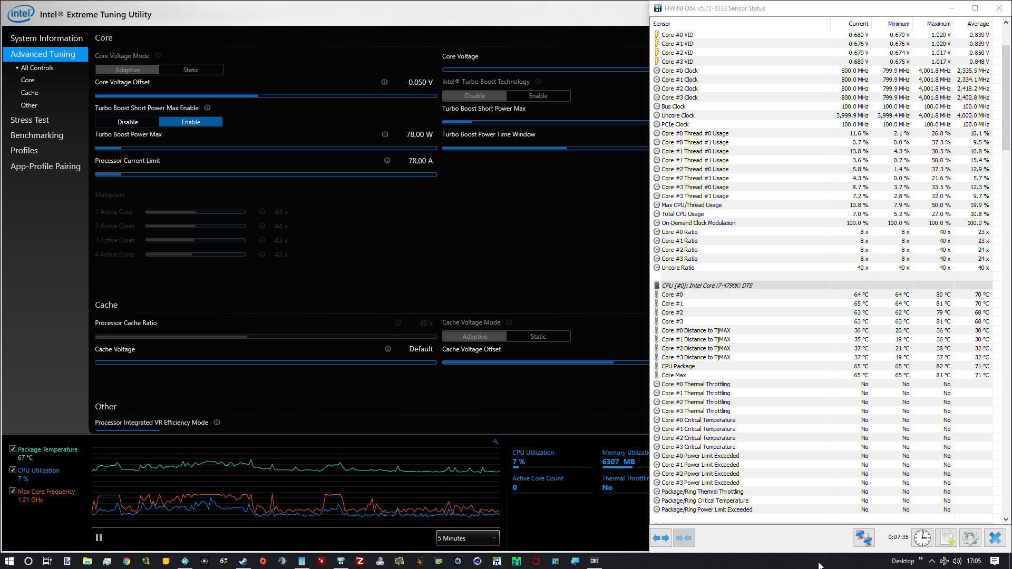The width and height of the screenshot is (1012, 569).
Task: Click the Profiles sidebar icon
Action: pyautogui.click(x=24, y=150)
